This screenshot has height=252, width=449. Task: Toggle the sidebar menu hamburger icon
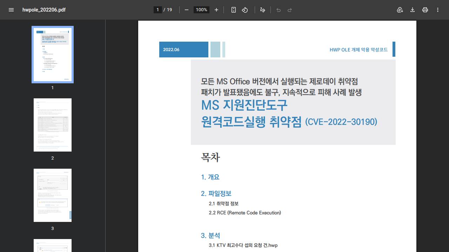coord(11,10)
